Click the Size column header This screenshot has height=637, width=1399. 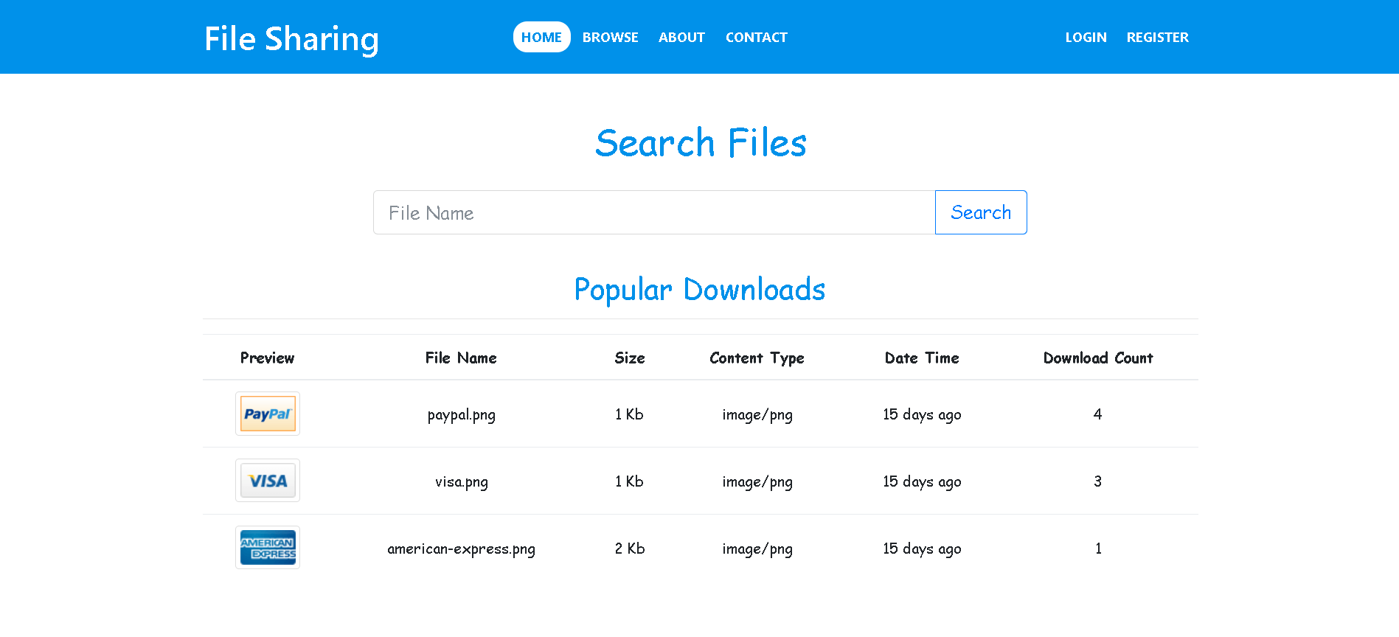[x=630, y=358]
